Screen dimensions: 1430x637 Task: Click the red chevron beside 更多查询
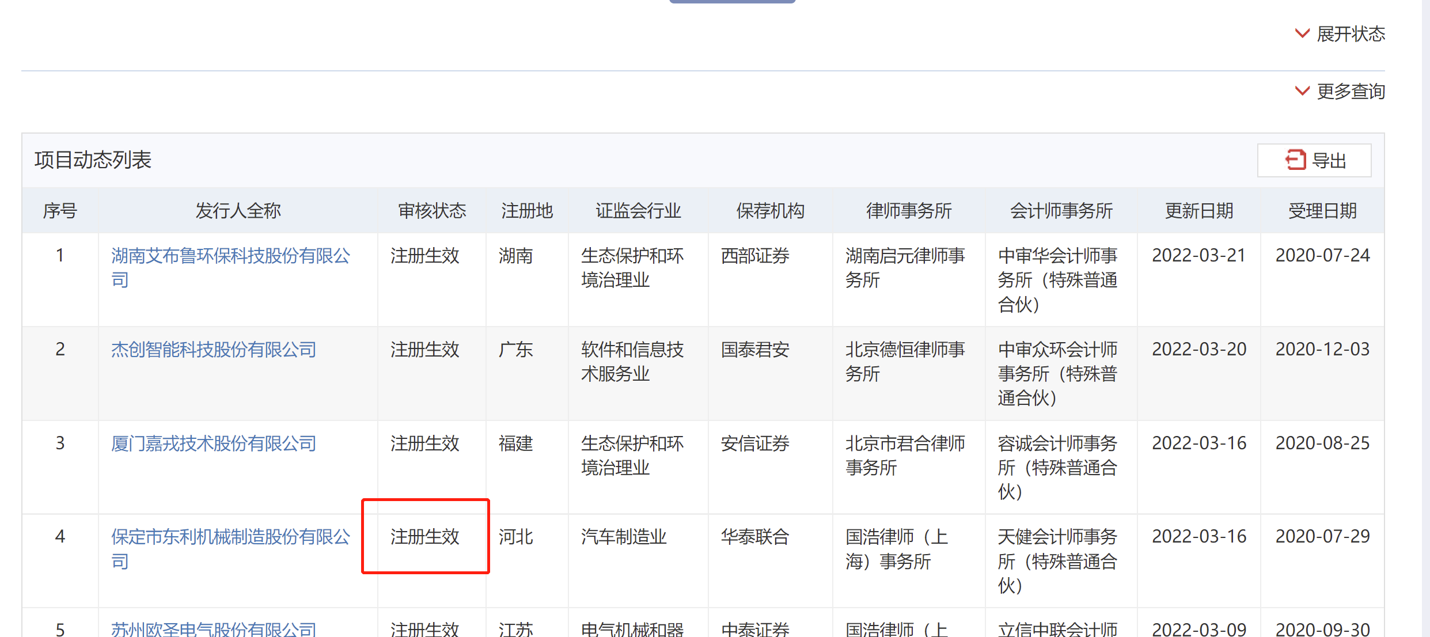pyautogui.click(x=1302, y=91)
